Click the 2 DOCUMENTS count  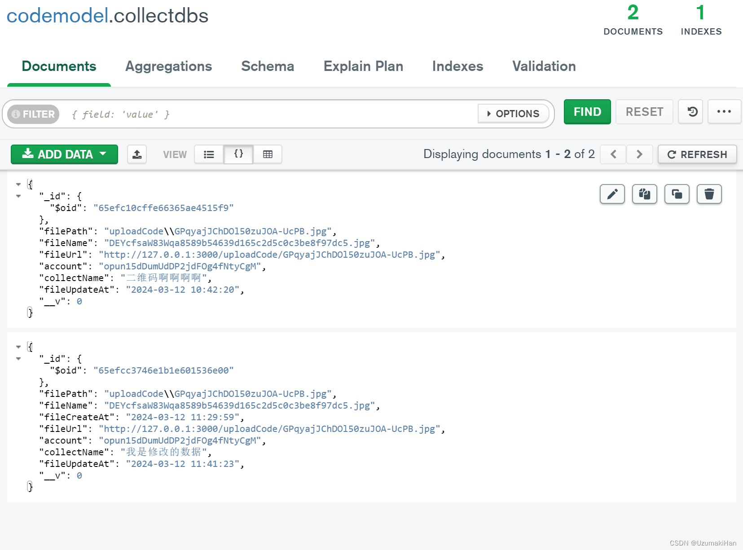coord(633,20)
